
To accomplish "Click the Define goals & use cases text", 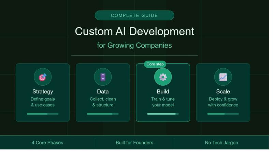I will point(43,102).
